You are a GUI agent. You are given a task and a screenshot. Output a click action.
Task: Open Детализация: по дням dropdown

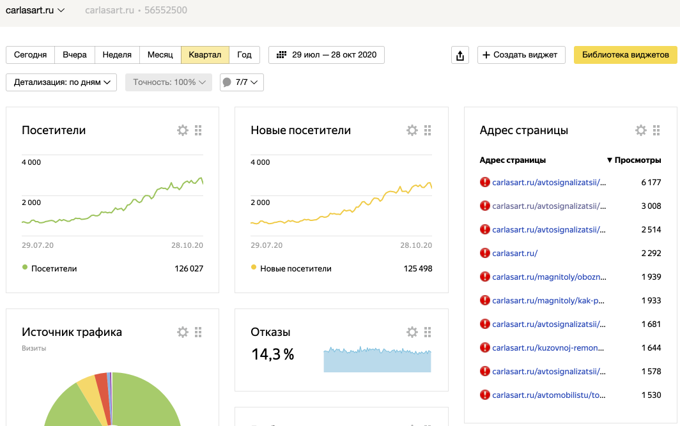pyautogui.click(x=61, y=82)
